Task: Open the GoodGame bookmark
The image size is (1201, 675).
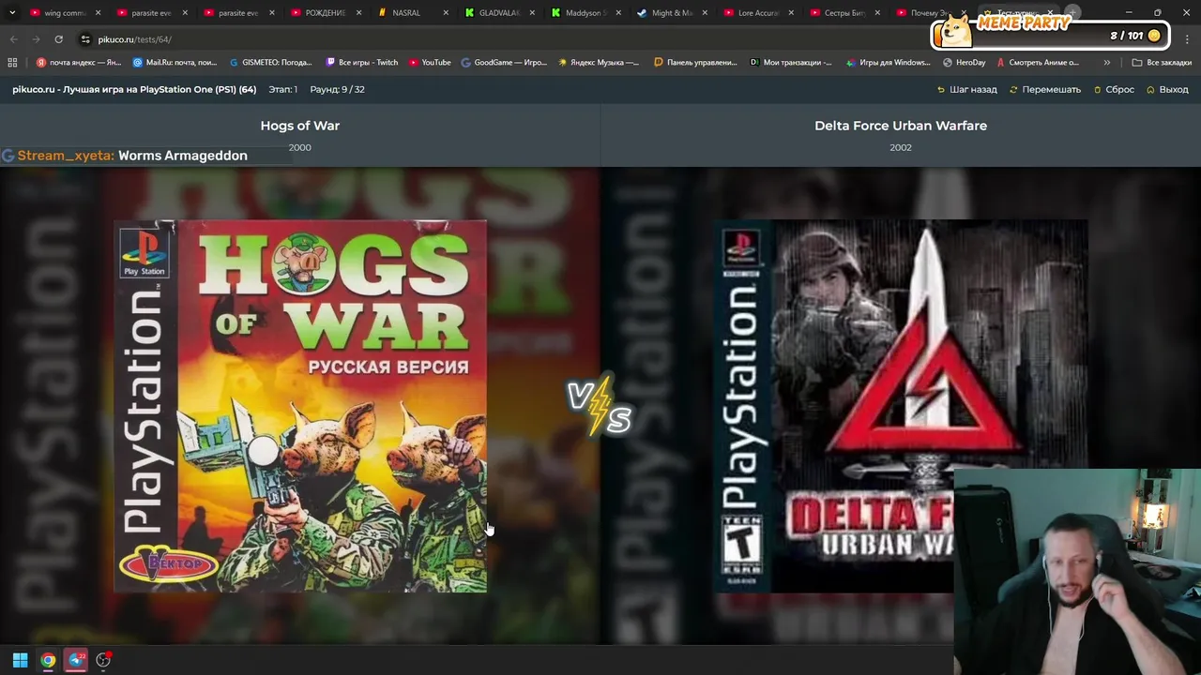Action: pos(504,63)
